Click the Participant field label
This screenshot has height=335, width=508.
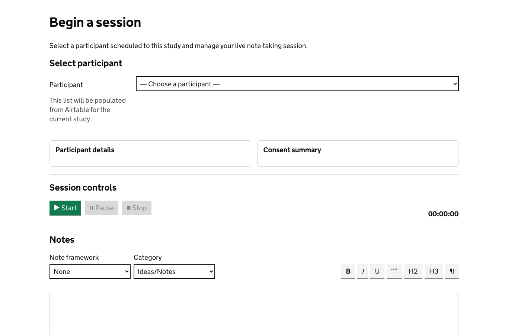point(66,85)
